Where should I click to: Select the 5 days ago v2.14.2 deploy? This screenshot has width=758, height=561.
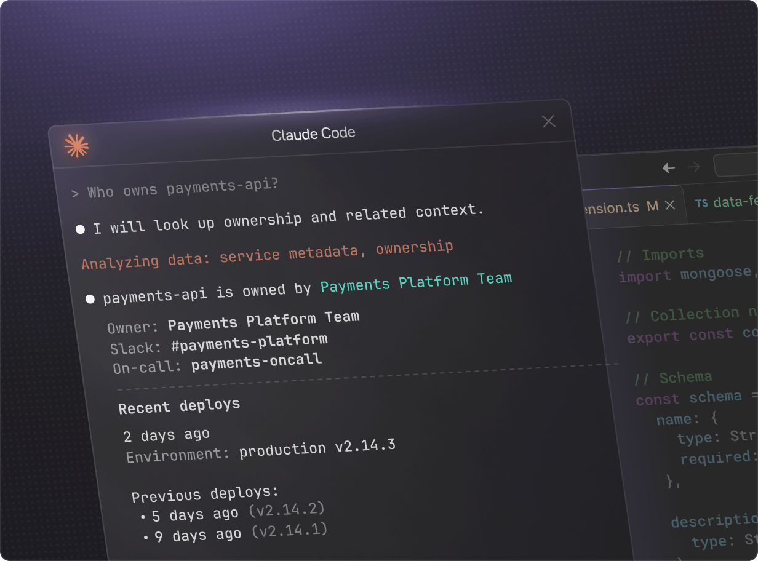coord(237,512)
